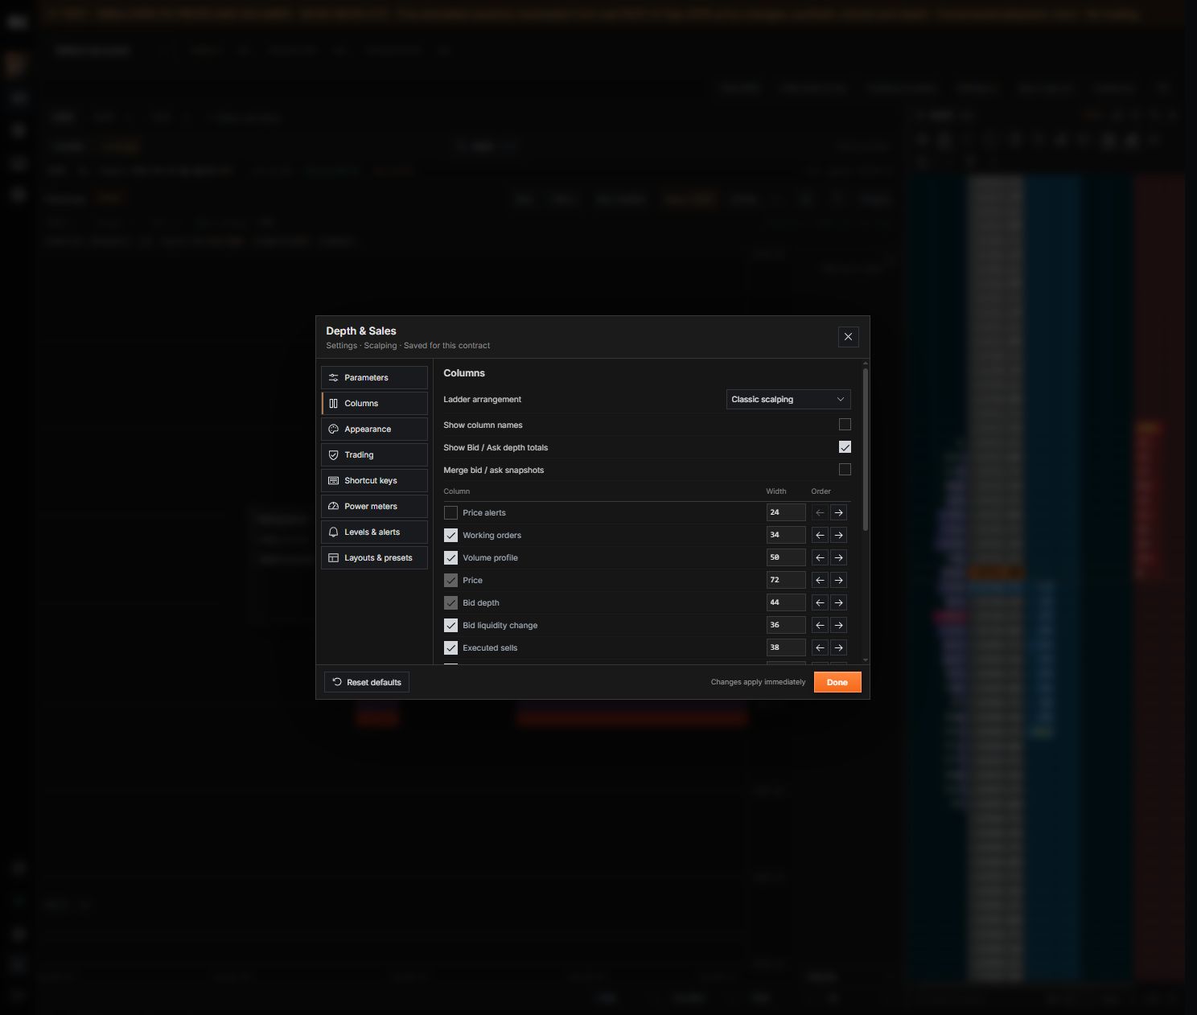Move Working orders column left in order
This screenshot has width=1197, height=1015.
(x=820, y=535)
